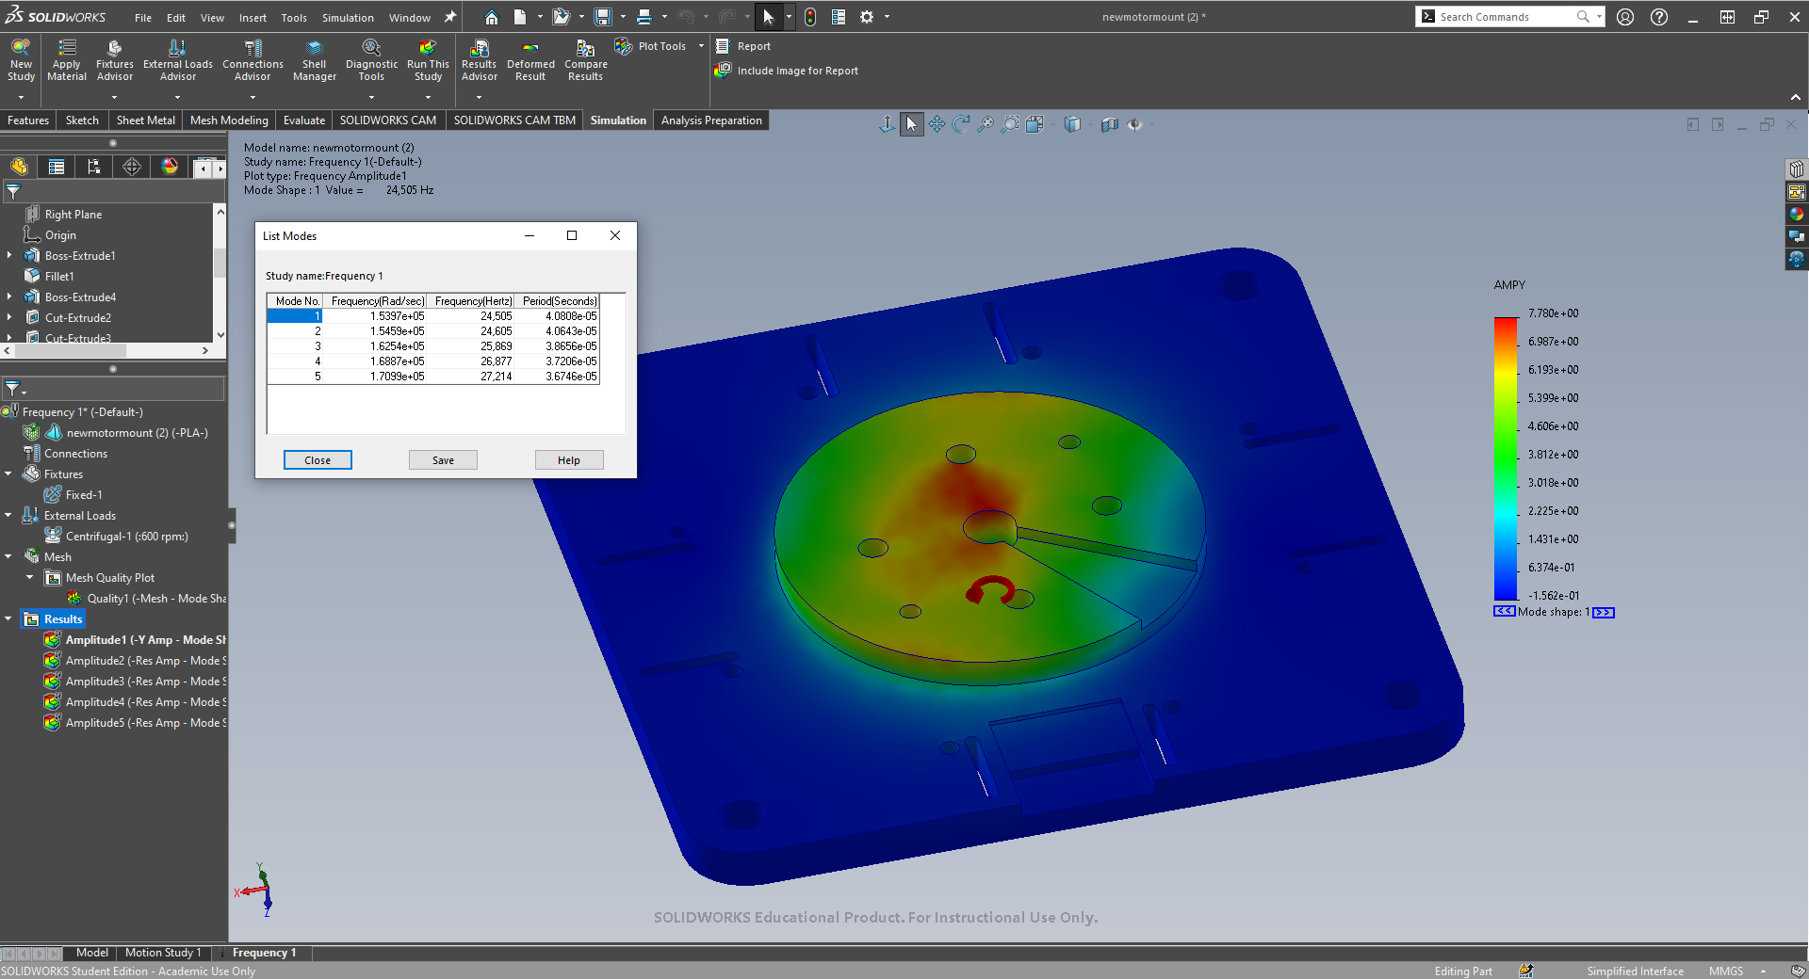Go to previous mode shape arrow

tap(1505, 612)
